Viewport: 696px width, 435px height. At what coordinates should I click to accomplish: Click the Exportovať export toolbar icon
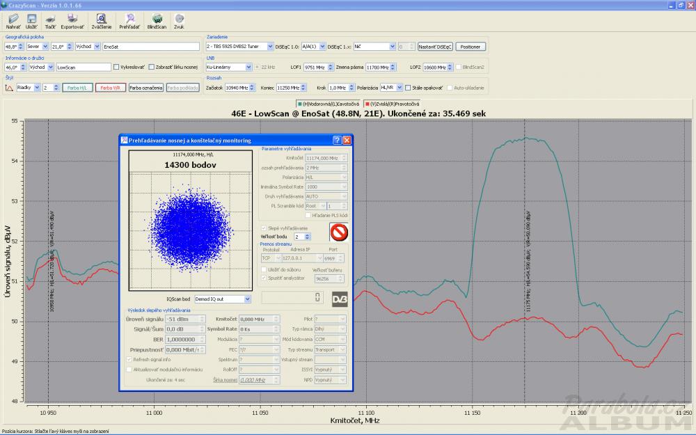click(72, 21)
